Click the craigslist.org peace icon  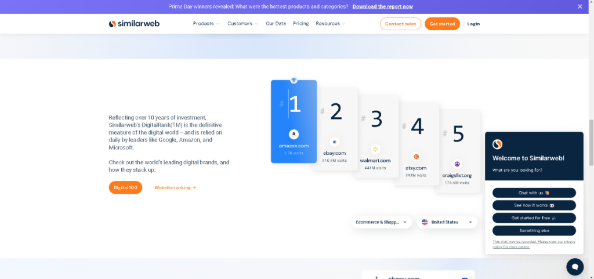(x=457, y=164)
